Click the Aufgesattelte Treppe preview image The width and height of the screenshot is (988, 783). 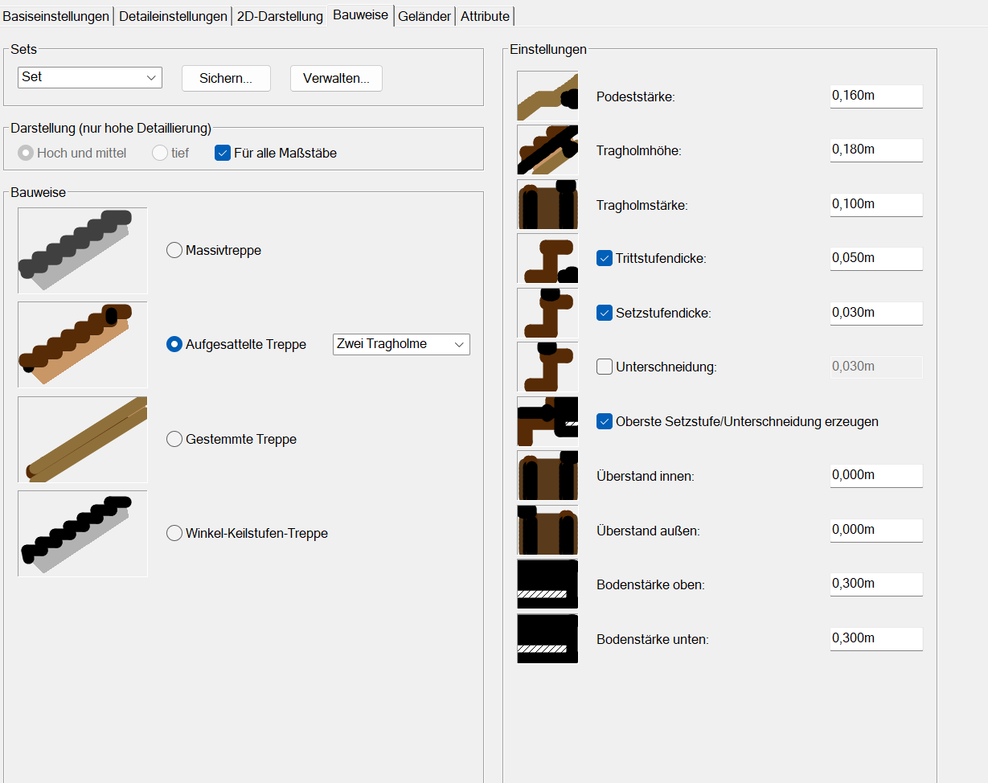click(x=83, y=344)
